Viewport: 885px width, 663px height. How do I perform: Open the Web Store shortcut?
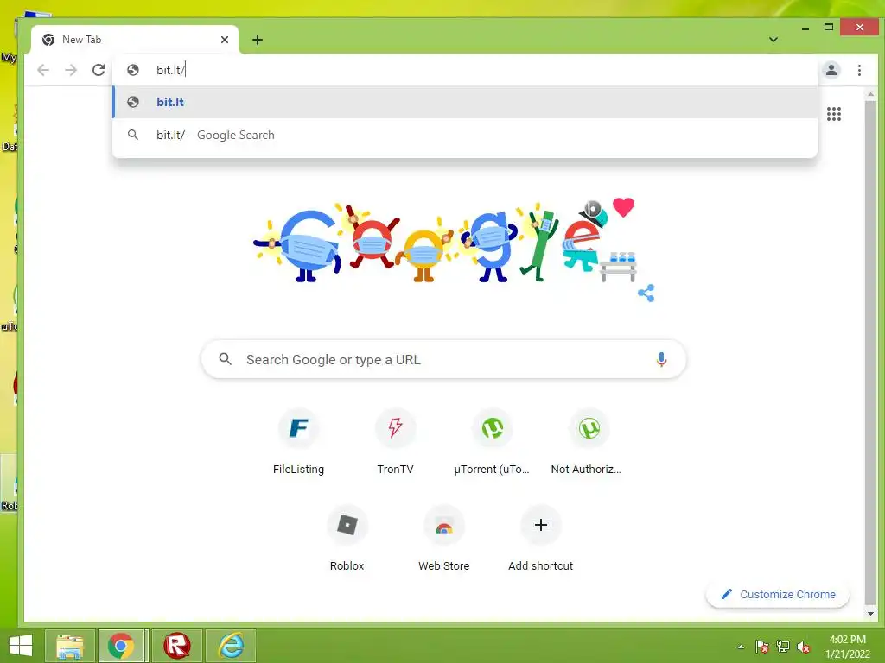[x=443, y=539]
